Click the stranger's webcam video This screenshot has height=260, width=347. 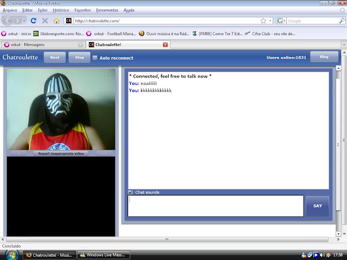[x=61, y=109]
